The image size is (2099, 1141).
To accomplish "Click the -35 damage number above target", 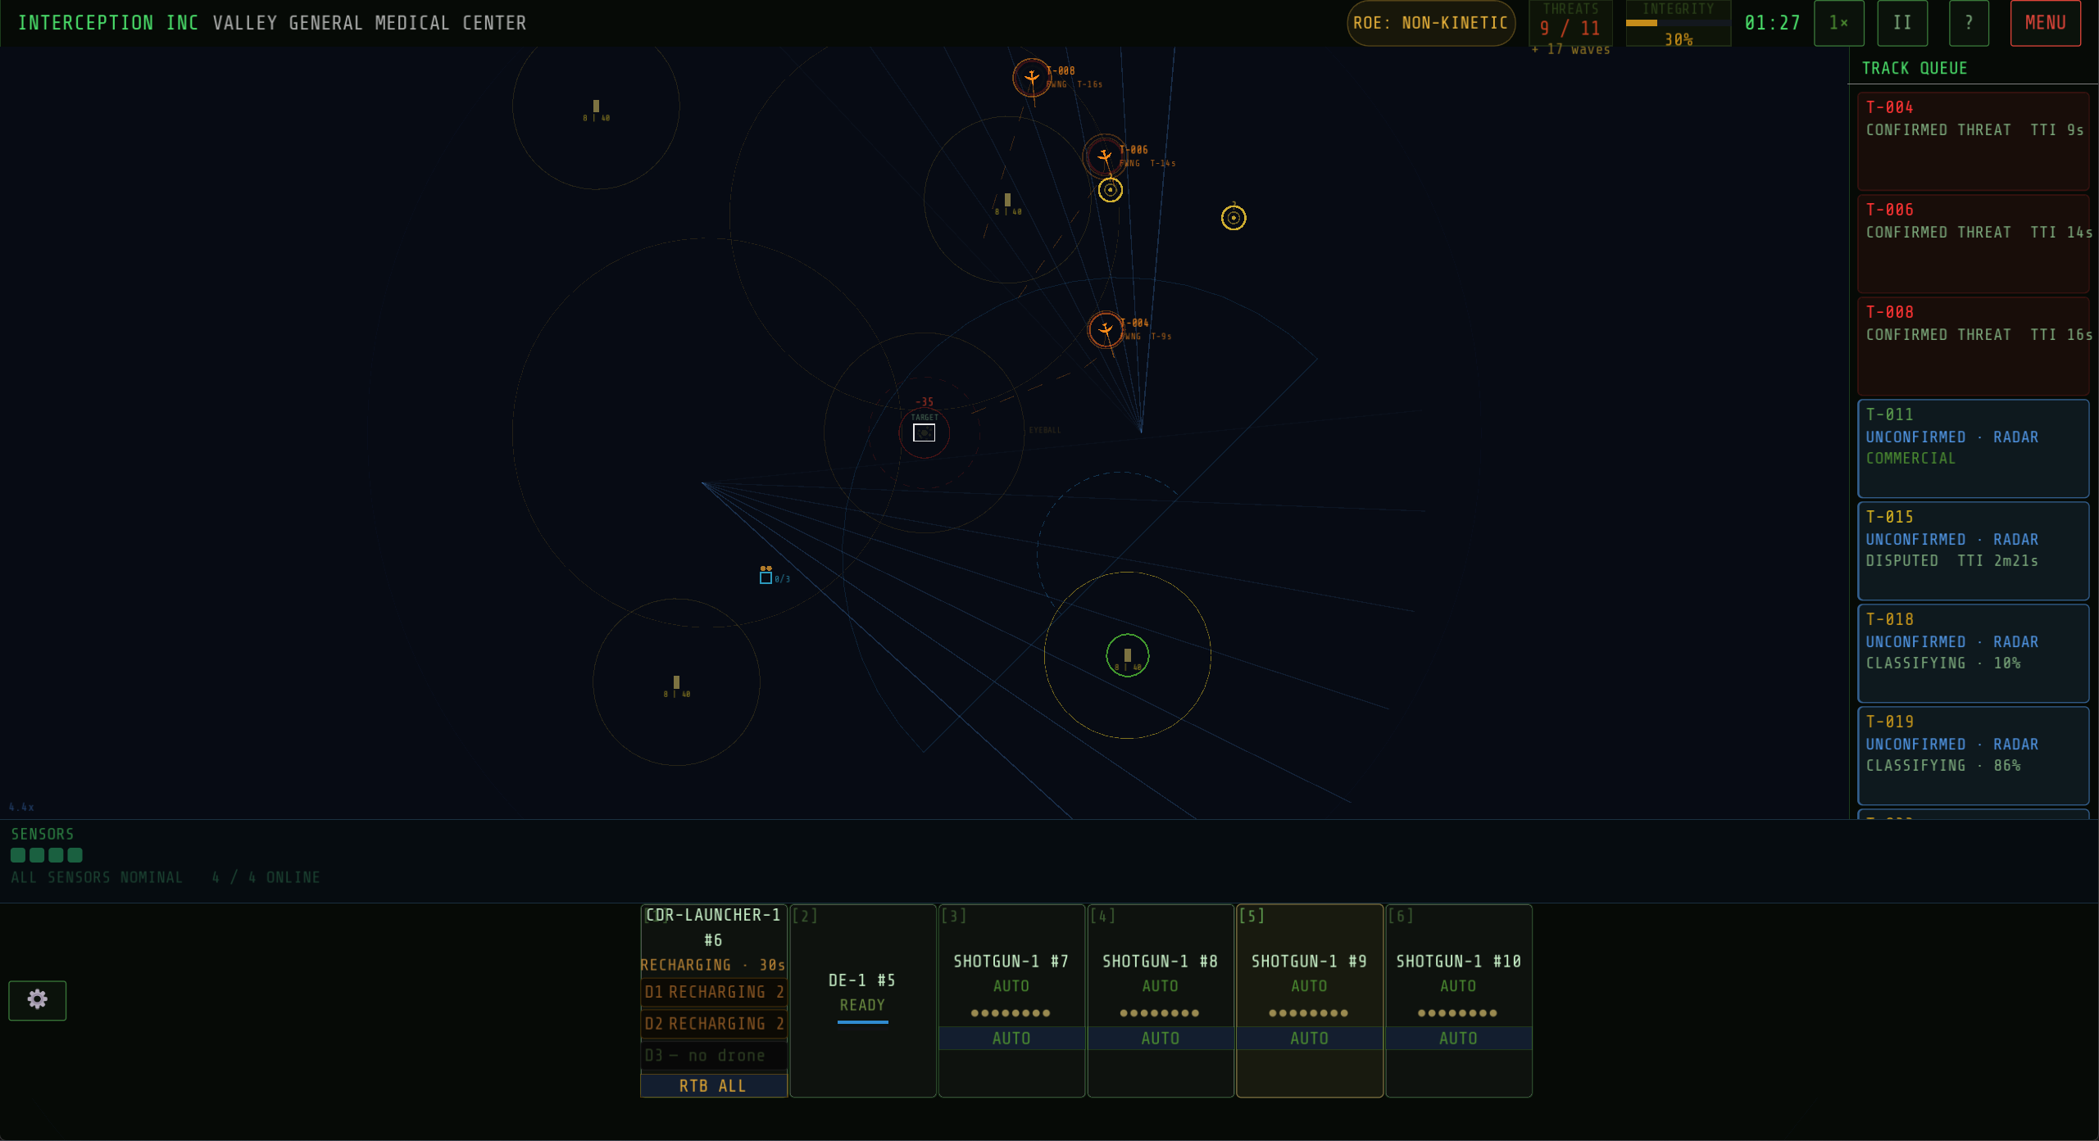I will point(924,402).
